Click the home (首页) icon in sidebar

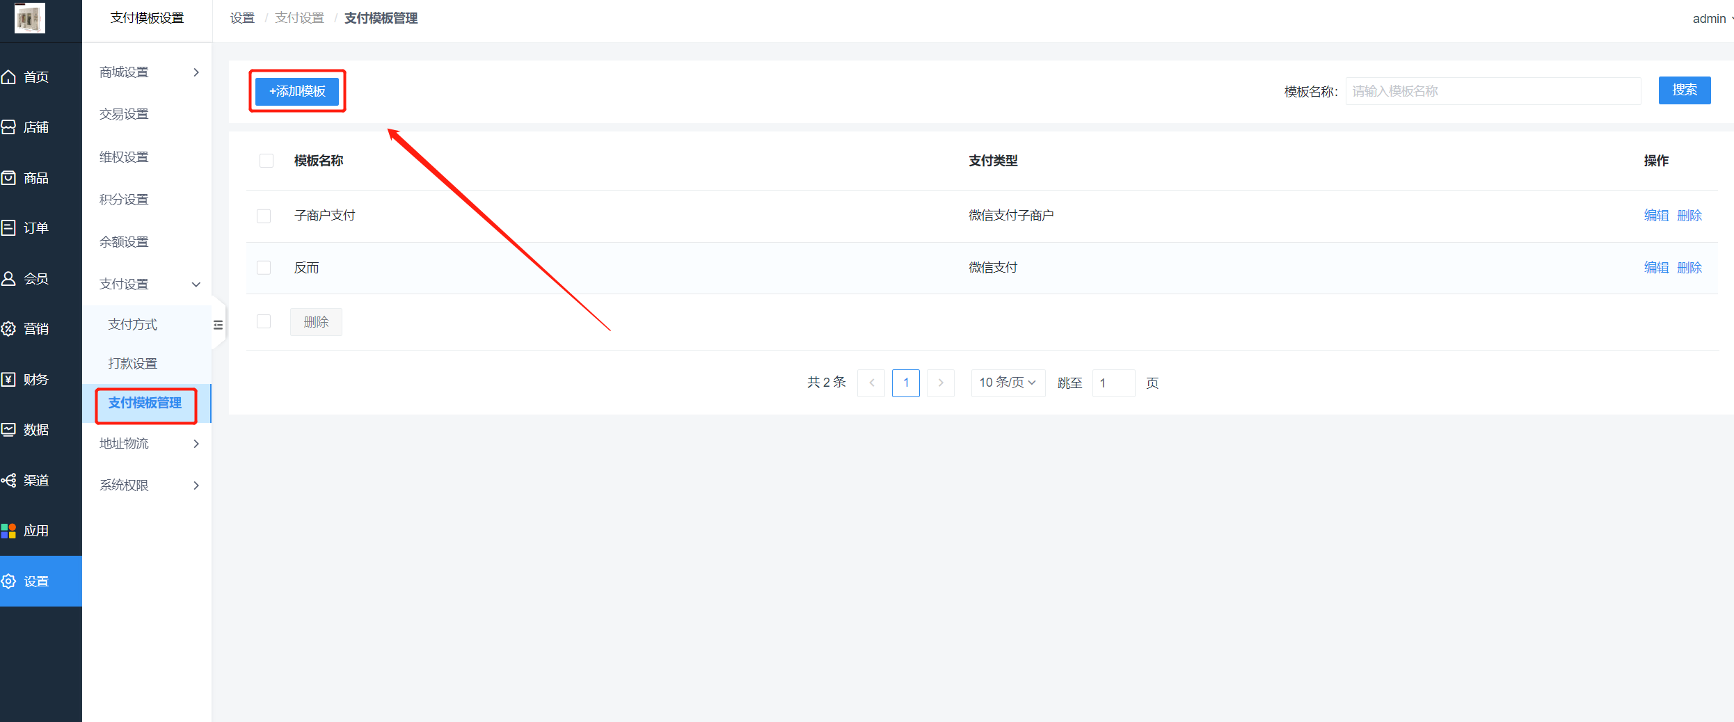(x=9, y=77)
